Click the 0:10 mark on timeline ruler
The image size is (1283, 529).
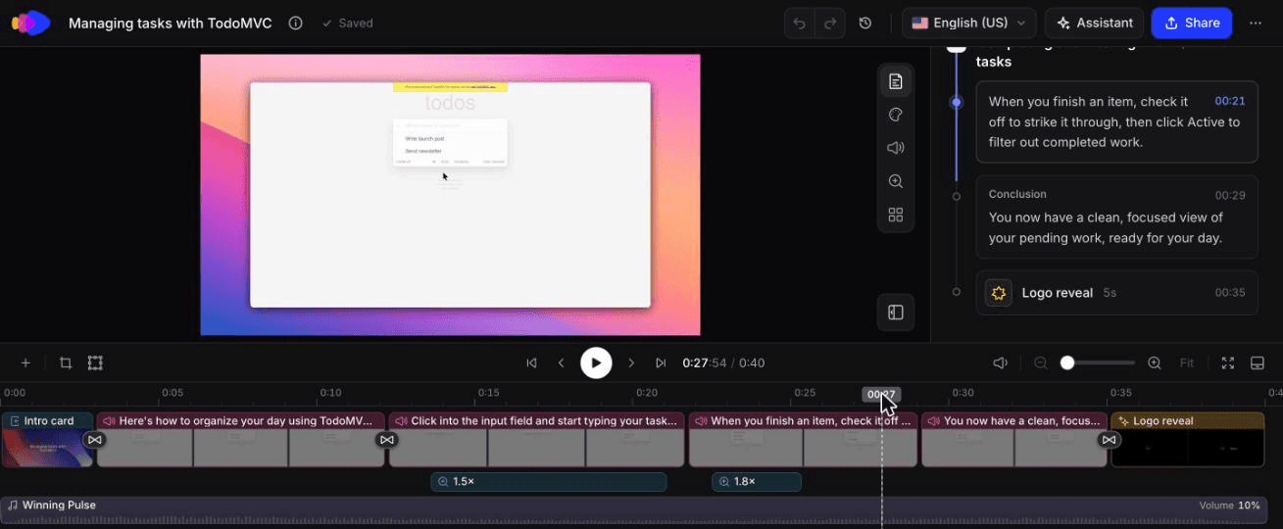[x=330, y=393]
